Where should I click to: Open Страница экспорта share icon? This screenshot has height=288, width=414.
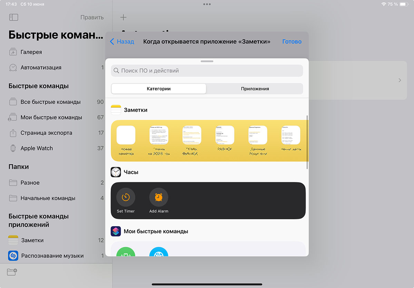pos(13,133)
